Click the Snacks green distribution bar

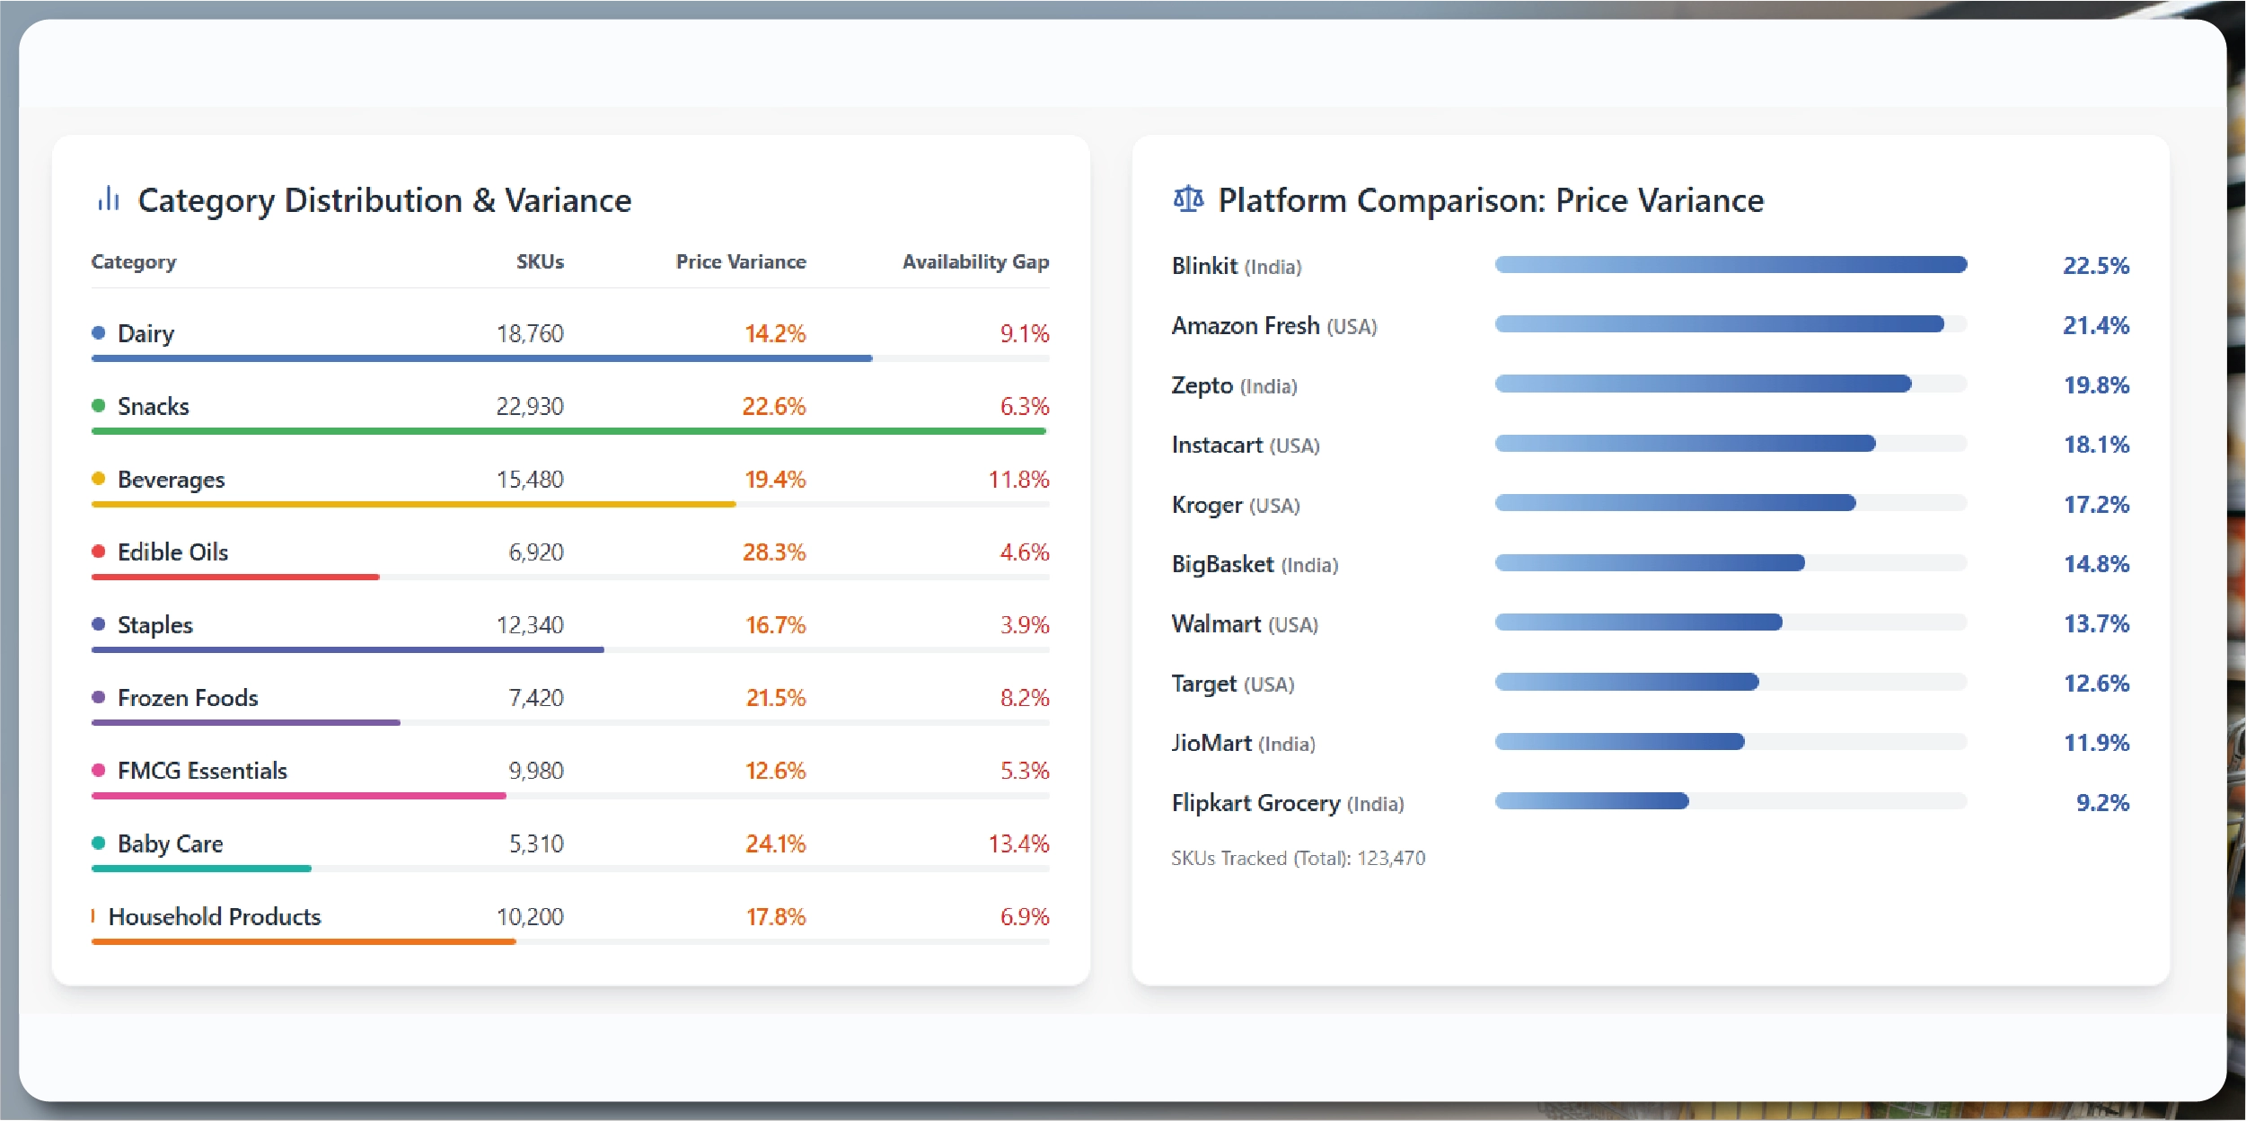[x=568, y=432]
